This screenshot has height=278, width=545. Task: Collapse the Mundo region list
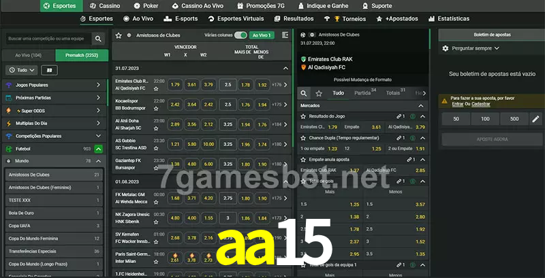click(98, 161)
